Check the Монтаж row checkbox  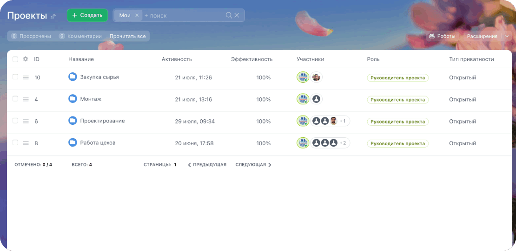15,98
